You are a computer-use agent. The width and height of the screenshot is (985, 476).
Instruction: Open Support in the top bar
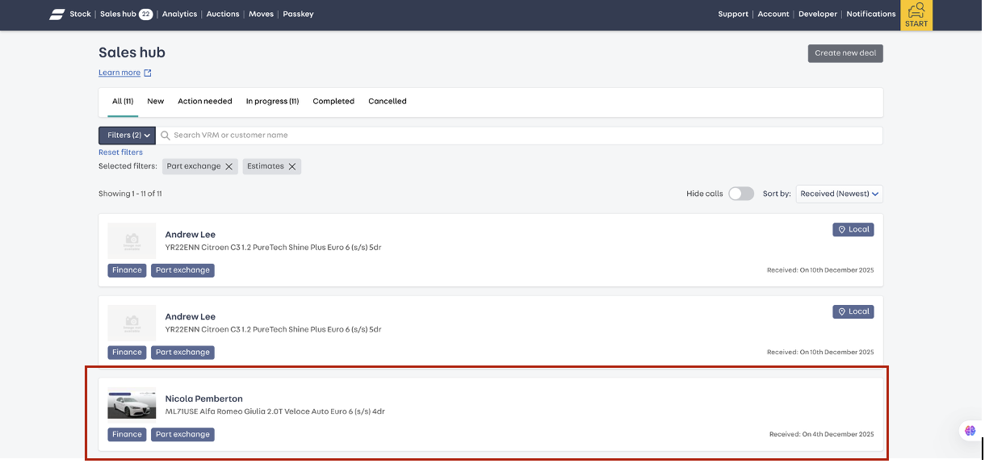click(733, 15)
